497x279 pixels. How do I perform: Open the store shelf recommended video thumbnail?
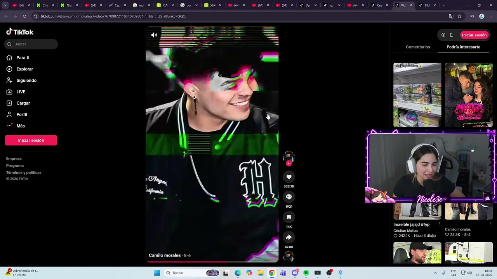pyautogui.click(x=417, y=95)
